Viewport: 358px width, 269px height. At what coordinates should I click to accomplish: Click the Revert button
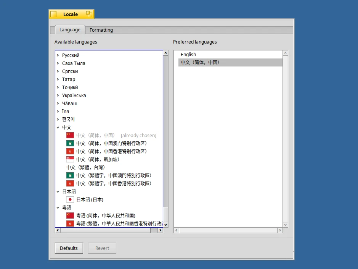click(x=102, y=248)
